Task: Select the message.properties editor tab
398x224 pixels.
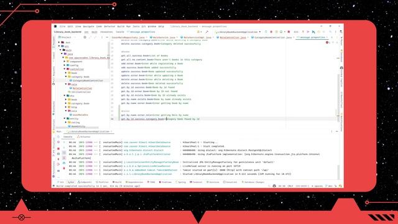Action: (312, 37)
